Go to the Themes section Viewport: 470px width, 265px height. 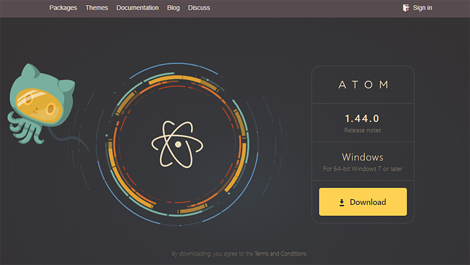[97, 8]
